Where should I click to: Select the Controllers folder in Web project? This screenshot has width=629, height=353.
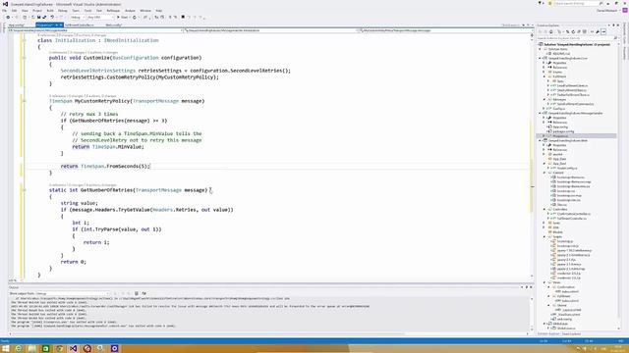[x=559, y=209]
